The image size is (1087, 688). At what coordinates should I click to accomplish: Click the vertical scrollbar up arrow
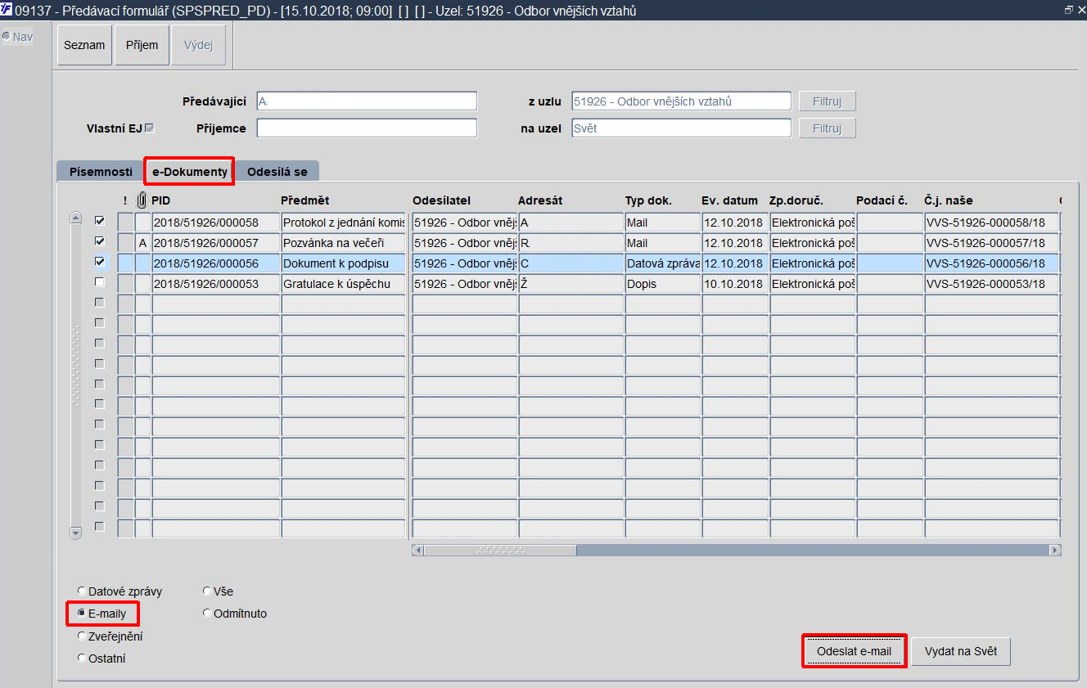click(x=76, y=218)
